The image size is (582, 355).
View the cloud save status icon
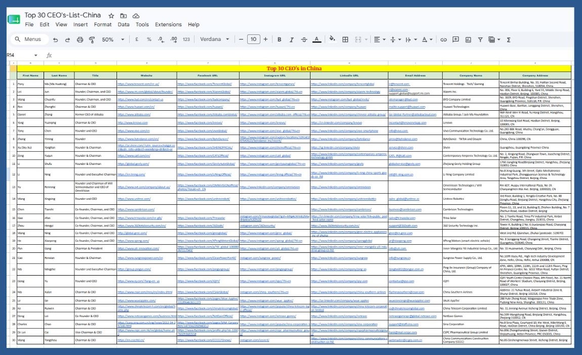(x=136, y=16)
